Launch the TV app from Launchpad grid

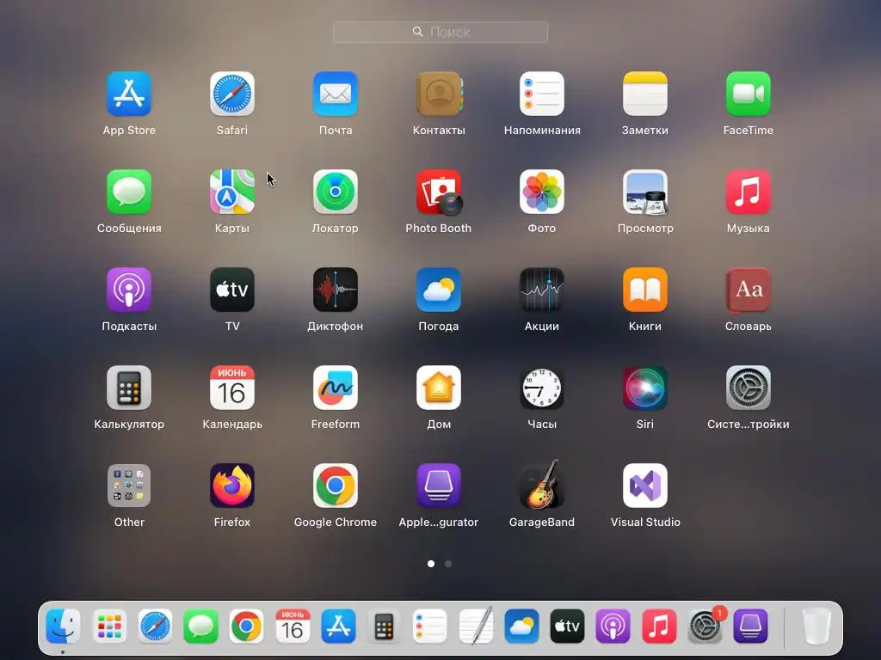pos(232,290)
